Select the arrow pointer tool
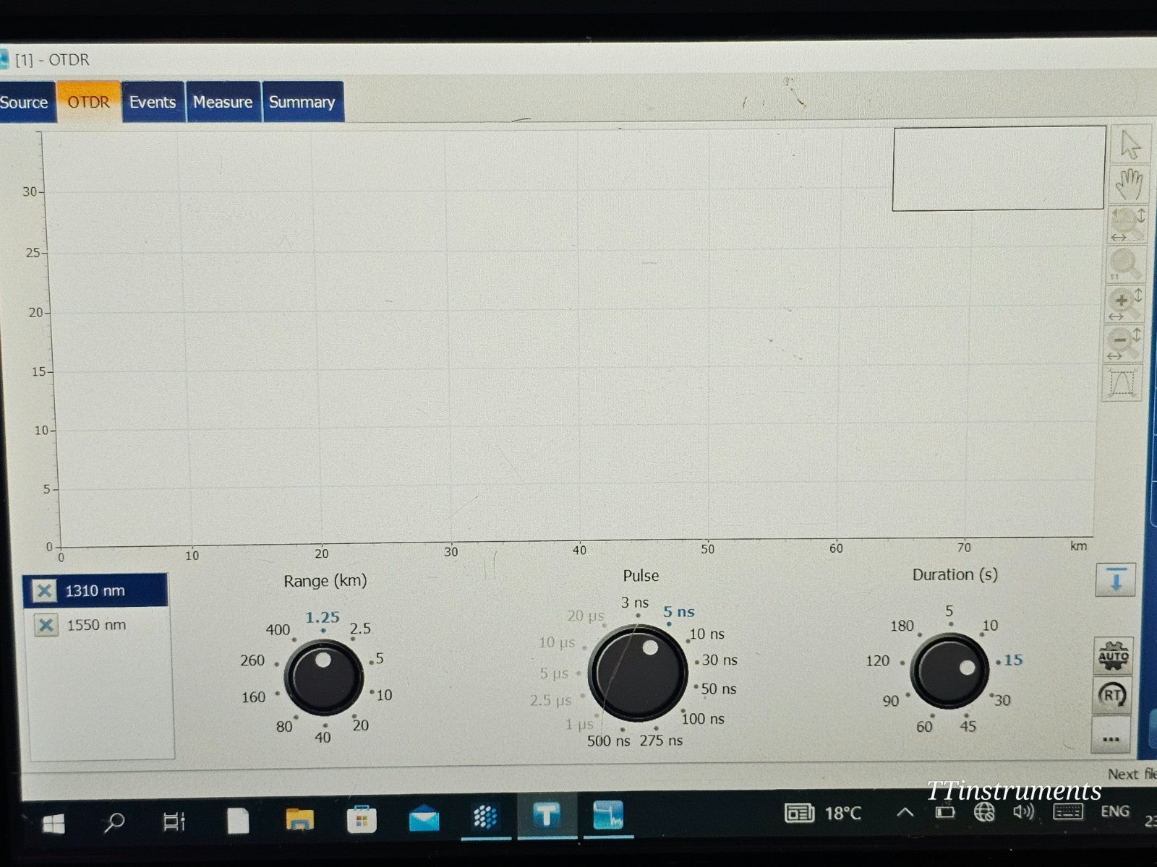The width and height of the screenshot is (1157, 867). coord(1129,145)
